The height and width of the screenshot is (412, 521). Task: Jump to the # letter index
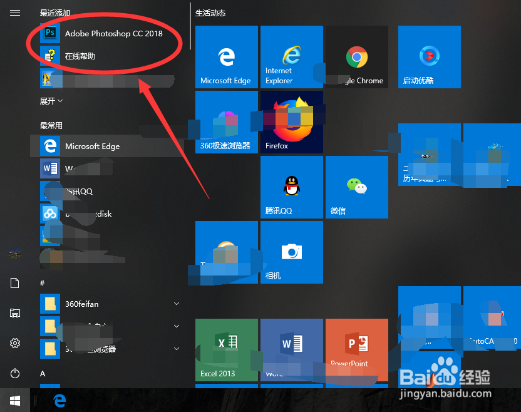(x=42, y=283)
